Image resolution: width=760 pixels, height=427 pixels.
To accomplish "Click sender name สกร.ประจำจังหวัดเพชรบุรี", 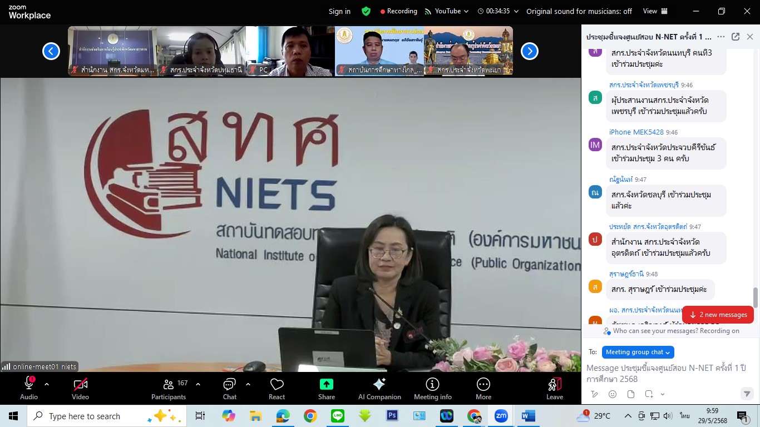I will click(644, 85).
